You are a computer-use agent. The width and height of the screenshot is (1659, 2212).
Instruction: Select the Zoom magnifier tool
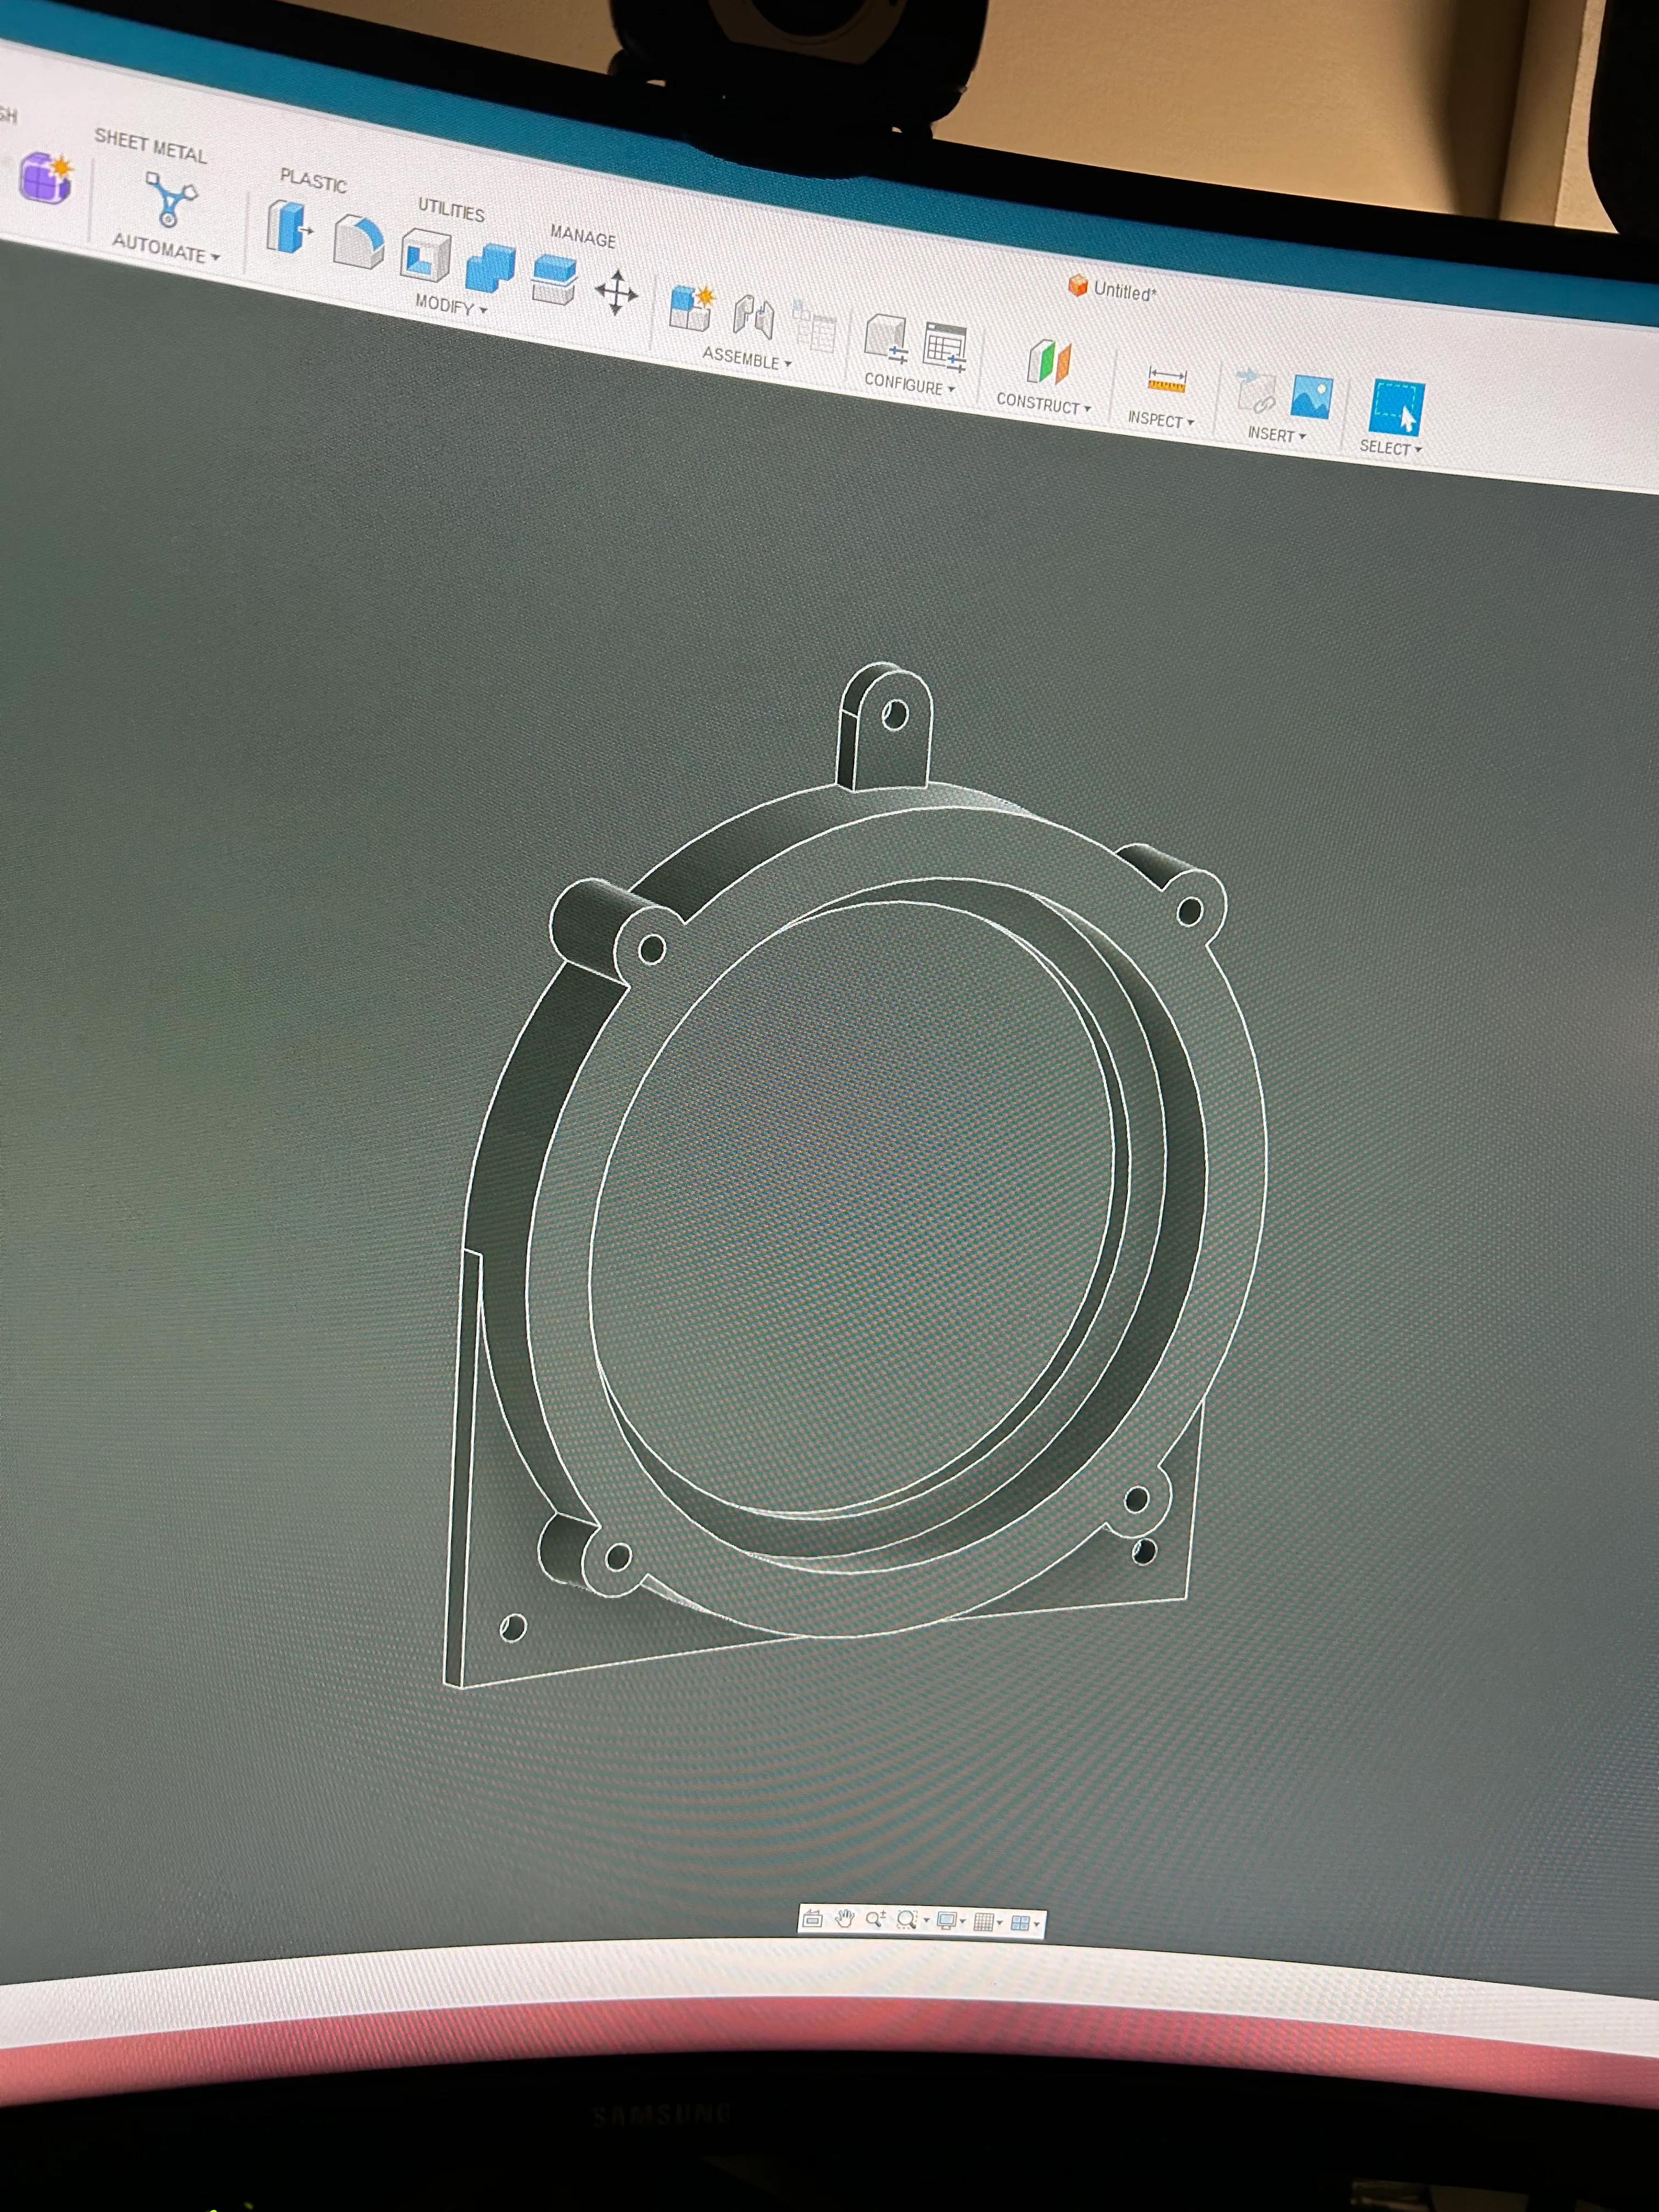(x=876, y=1920)
